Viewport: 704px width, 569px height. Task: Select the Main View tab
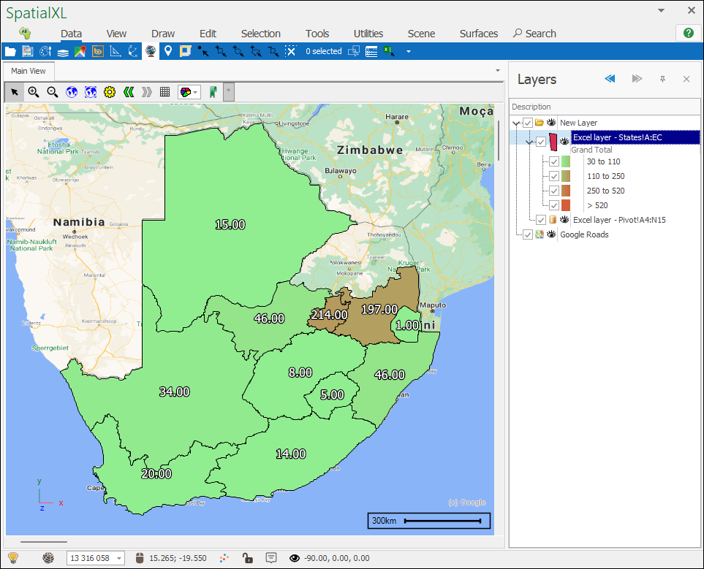coord(29,71)
